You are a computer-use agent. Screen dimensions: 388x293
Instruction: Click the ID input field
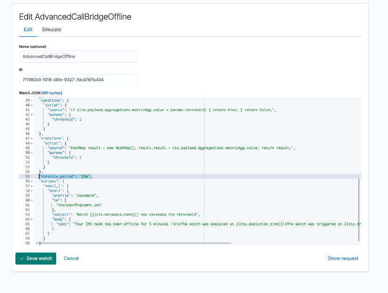point(79,80)
